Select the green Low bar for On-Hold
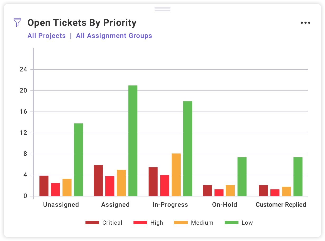325x241 pixels. 242,177
